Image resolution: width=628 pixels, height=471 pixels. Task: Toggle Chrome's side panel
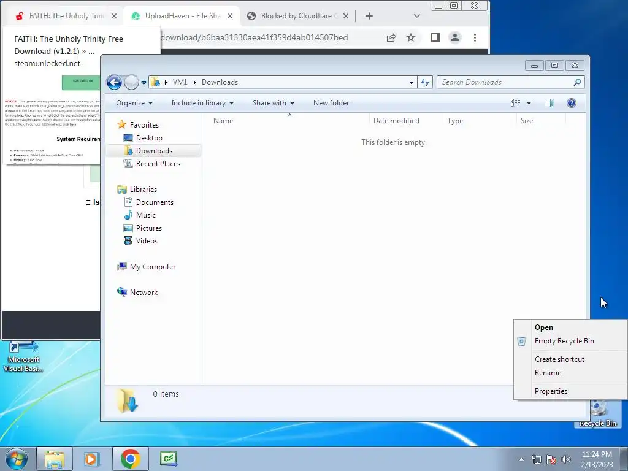tap(435, 37)
